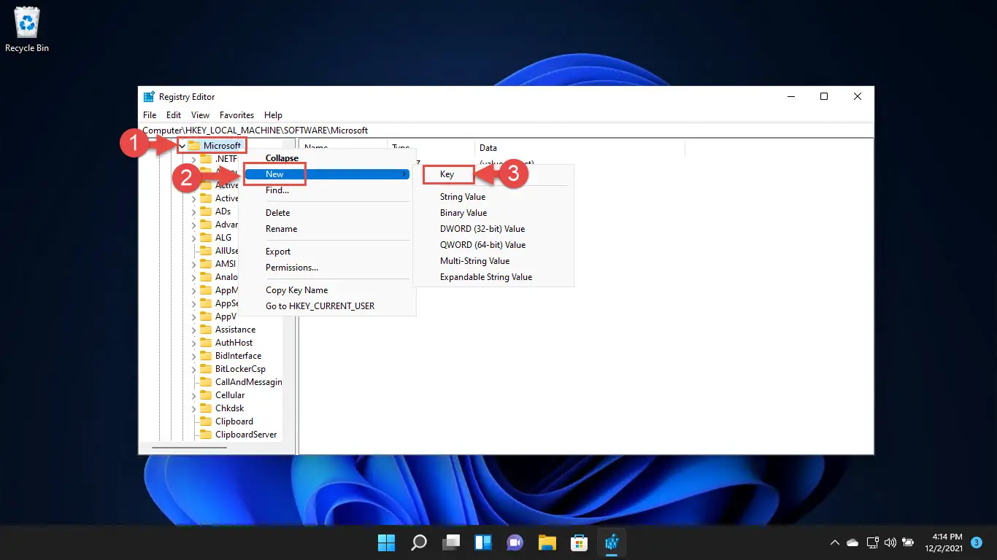
Task: Open the taskbar clock and date
Action: coord(945,542)
